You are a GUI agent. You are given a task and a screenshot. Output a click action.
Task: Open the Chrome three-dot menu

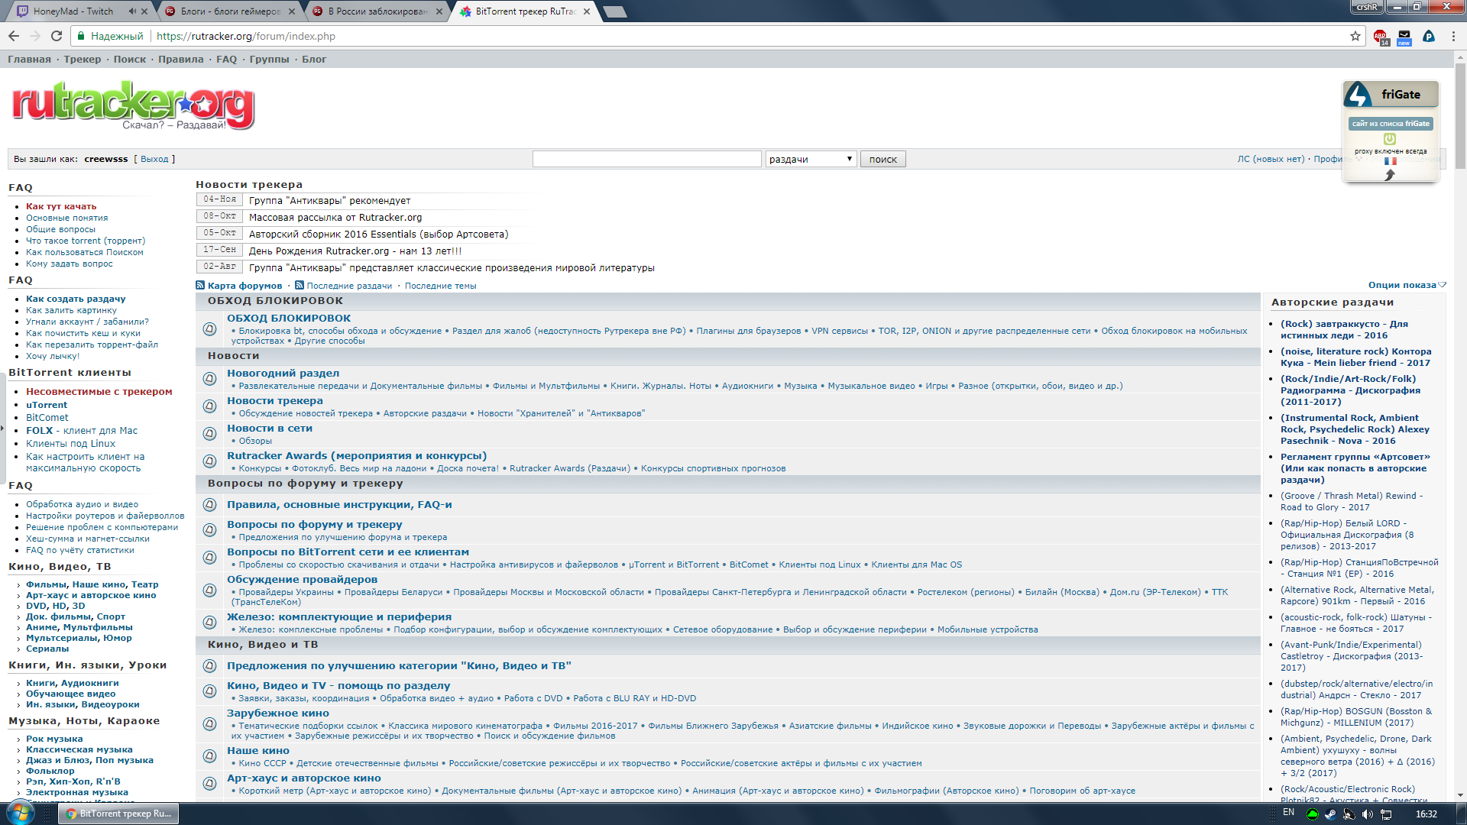pyautogui.click(x=1453, y=36)
